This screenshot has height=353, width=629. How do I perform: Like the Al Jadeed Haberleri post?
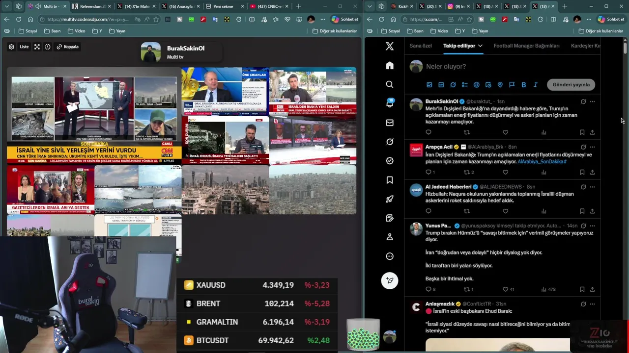pyautogui.click(x=505, y=211)
